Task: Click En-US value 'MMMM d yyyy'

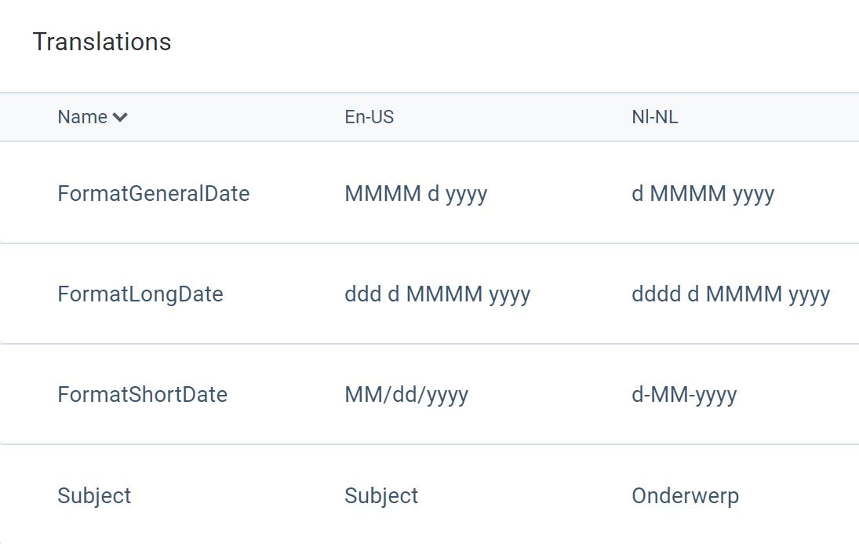Action: [x=416, y=194]
